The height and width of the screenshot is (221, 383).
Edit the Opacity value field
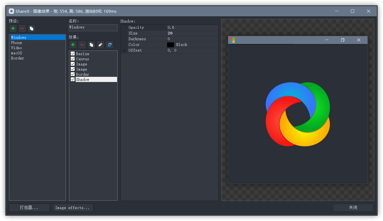(x=192, y=27)
